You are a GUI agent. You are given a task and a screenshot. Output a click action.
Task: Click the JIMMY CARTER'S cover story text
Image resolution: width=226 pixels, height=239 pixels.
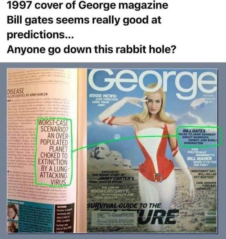113,177
